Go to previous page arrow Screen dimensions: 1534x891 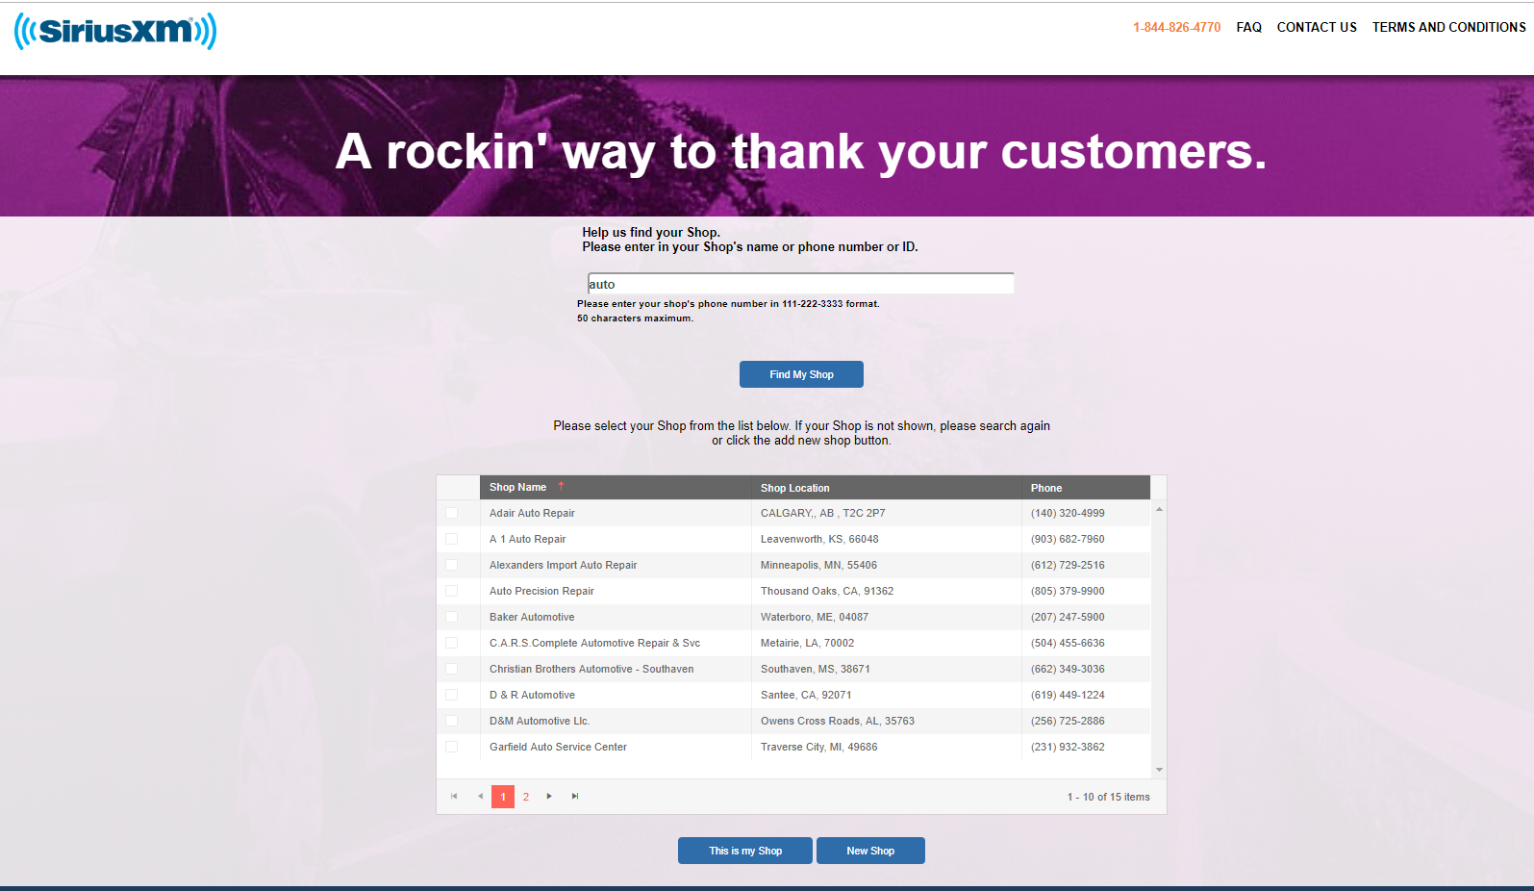(x=480, y=796)
